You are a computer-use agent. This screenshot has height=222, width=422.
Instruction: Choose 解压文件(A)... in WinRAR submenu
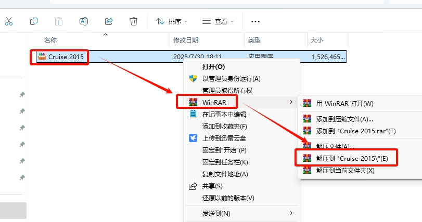coord(335,146)
